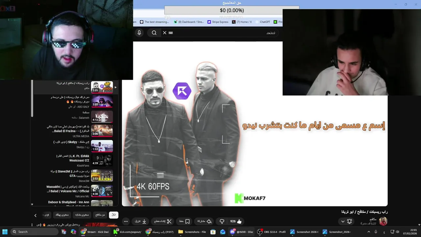
Task: Click the microphone voice search icon
Action: [x=139, y=33]
